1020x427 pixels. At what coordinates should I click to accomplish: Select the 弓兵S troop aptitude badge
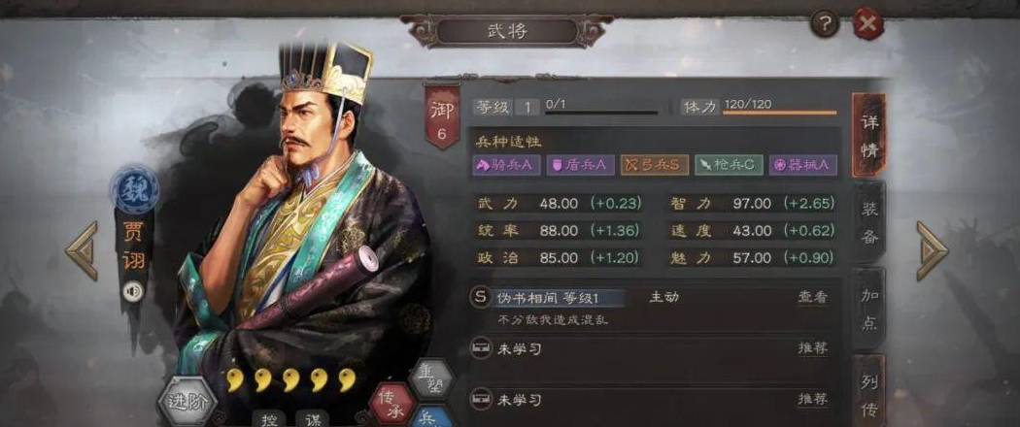pyautogui.click(x=654, y=165)
